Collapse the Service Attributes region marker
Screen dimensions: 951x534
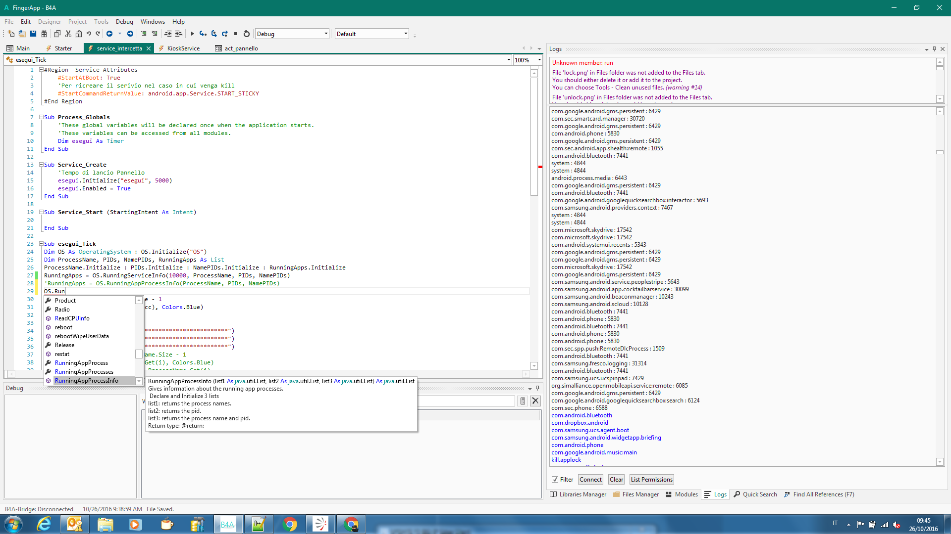point(42,70)
